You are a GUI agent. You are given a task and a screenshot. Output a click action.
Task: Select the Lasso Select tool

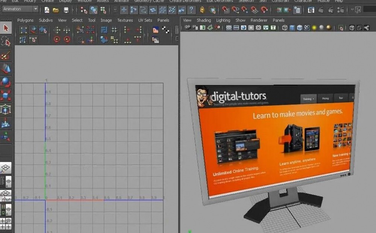6,42
